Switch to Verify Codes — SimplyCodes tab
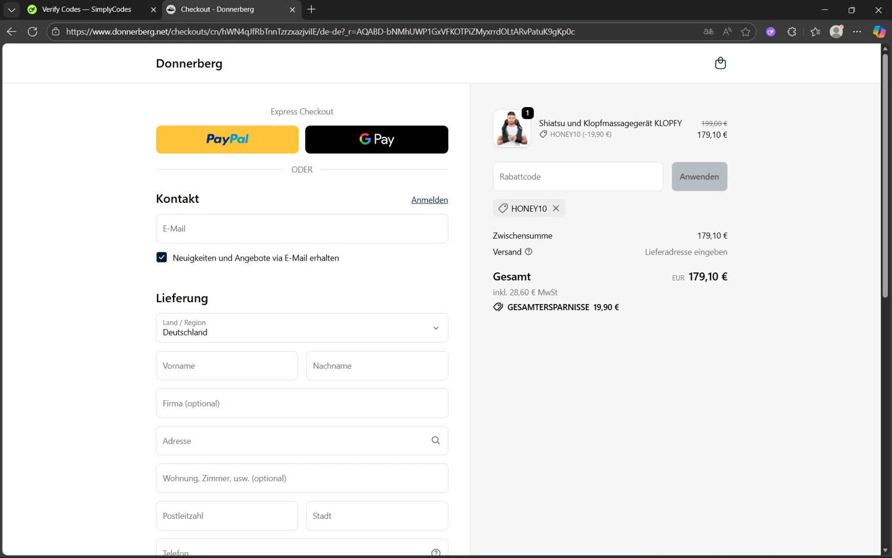Screen dimensions: 892x558 [x=87, y=10]
